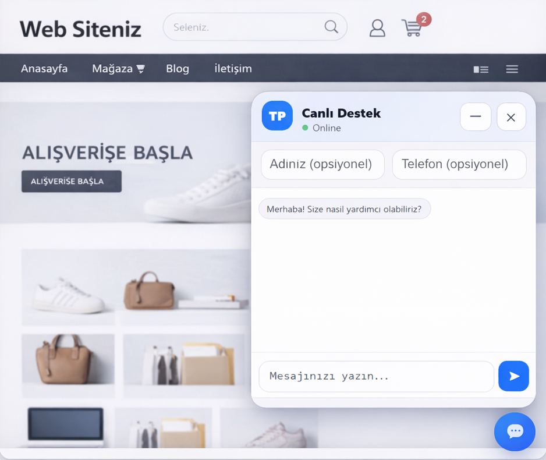The width and height of the screenshot is (546, 460).
Task: Open the Blog menu item
Action: click(177, 68)
